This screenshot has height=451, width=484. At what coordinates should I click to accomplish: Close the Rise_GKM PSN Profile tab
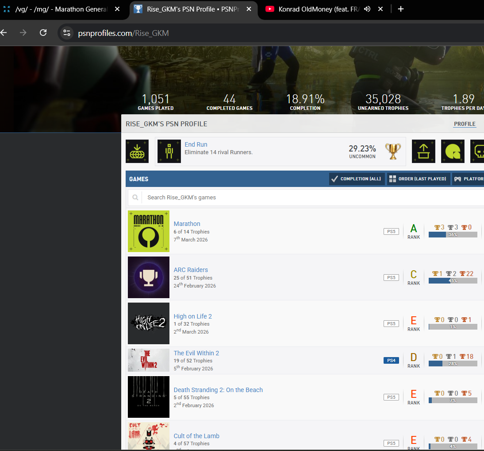(x=249, y=9)
